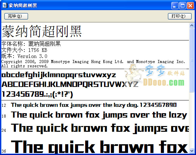Click the 123456789 digits and punctuation sample
196x155 pixels.
pos(37,94)
